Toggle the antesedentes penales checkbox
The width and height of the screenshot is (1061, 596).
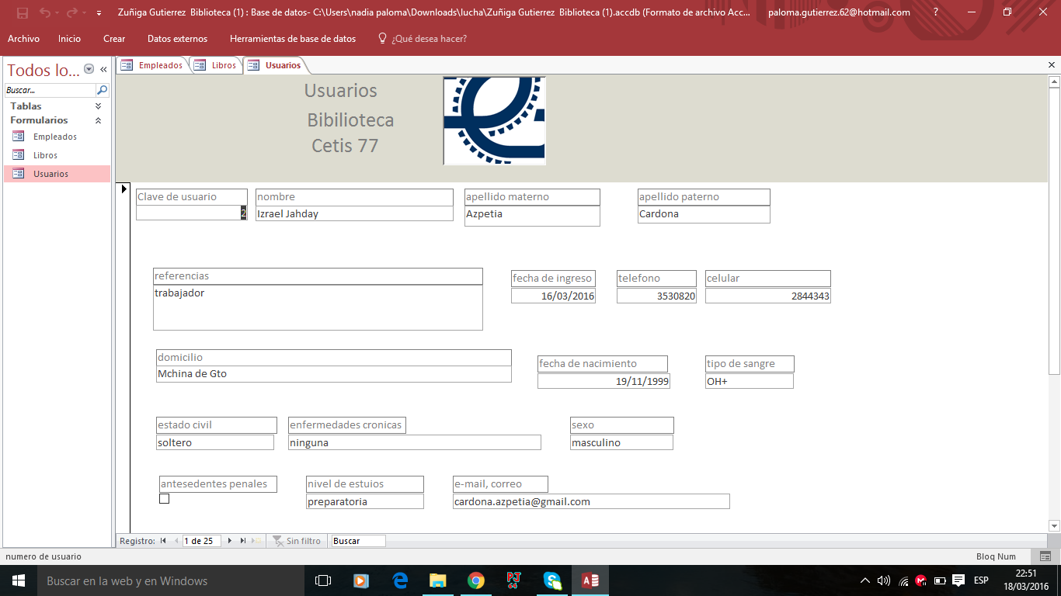164,499
